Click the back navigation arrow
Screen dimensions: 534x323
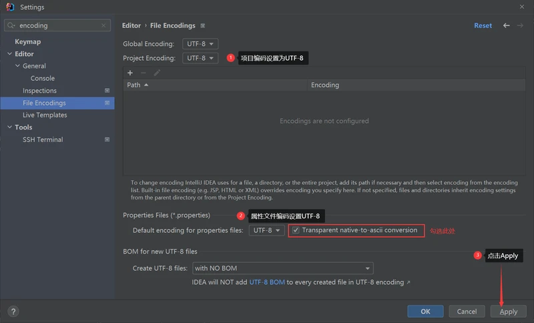pos(506,25)
